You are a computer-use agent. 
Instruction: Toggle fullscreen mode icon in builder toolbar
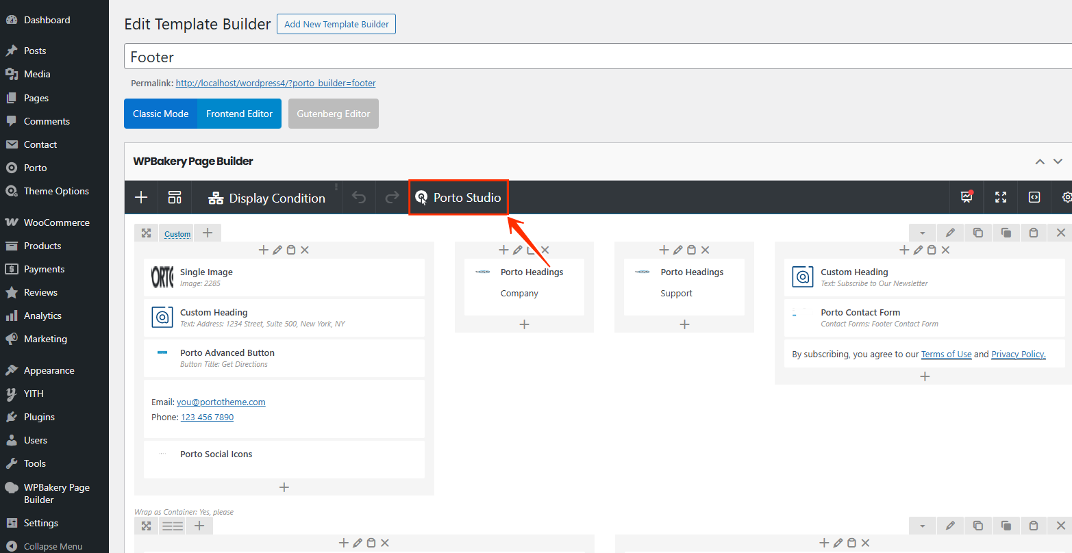click(x=1001, y=197)
